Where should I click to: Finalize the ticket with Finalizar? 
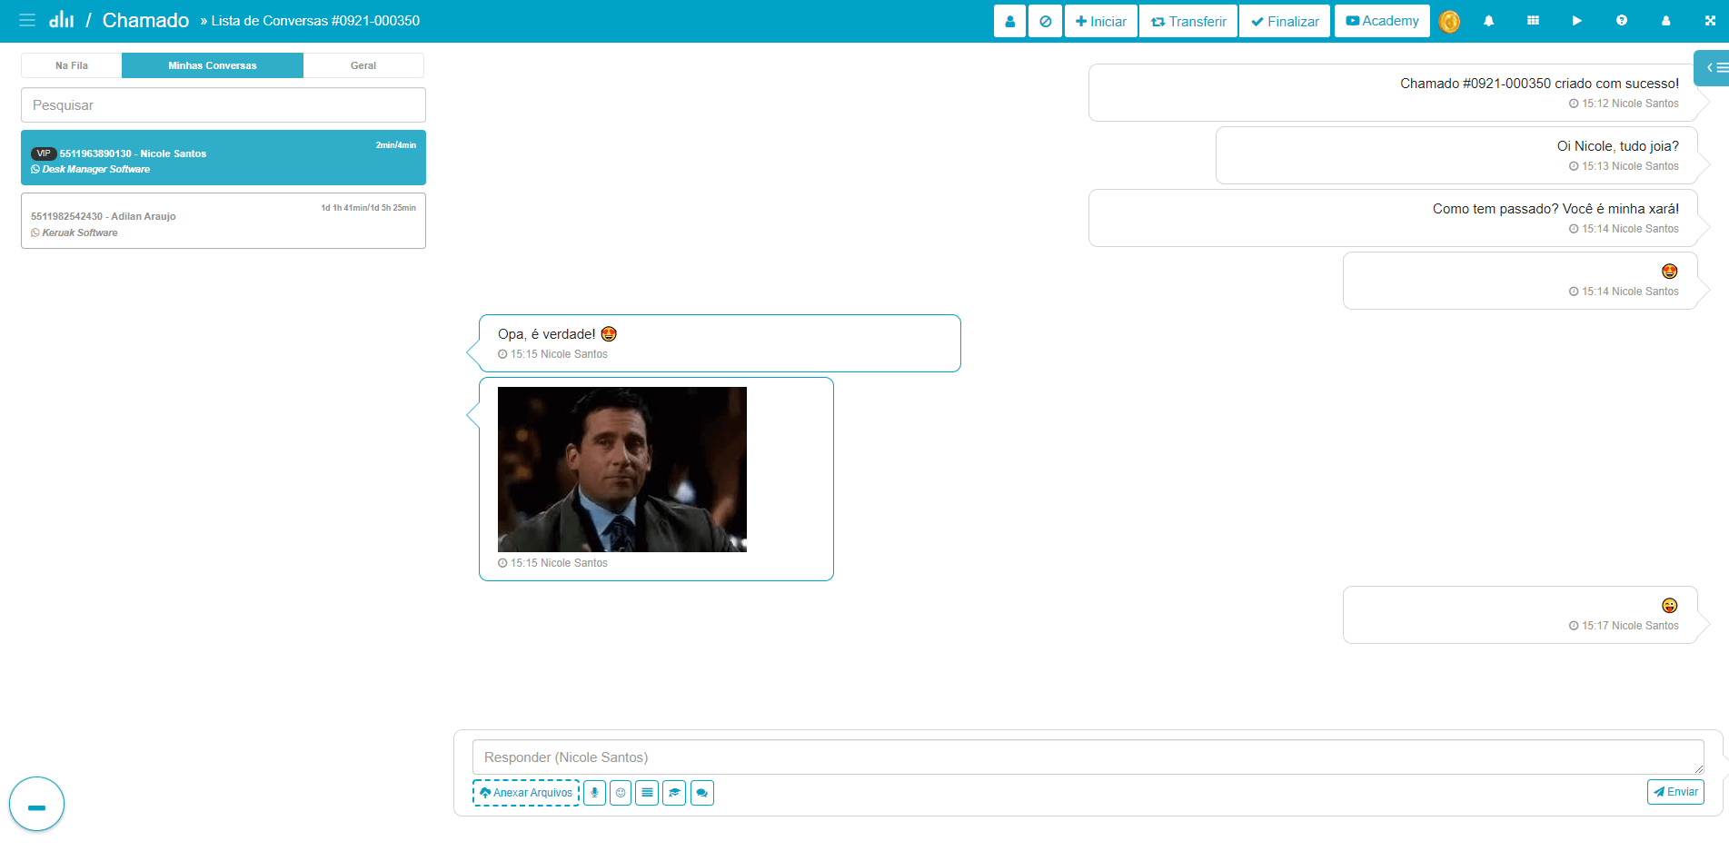(1285, 21)
